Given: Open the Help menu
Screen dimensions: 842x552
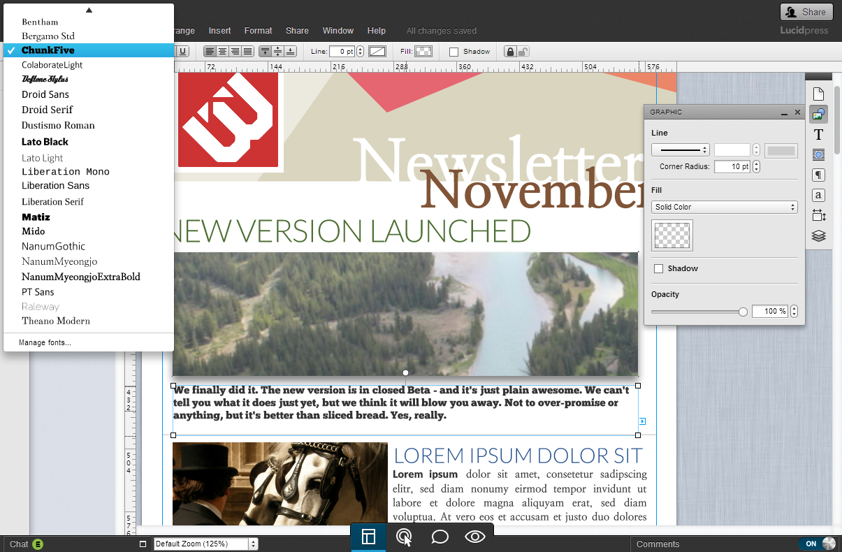Looking at the screenshot, I should pos(377,31).
